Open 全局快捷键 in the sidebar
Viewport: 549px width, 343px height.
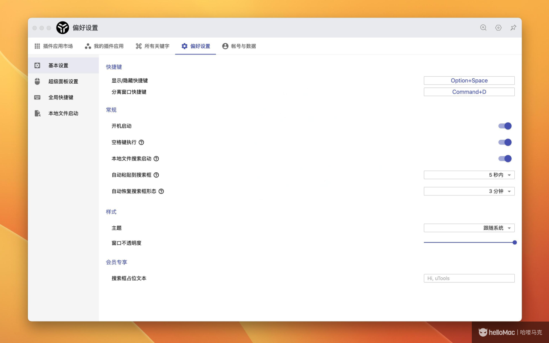(63, 97)
